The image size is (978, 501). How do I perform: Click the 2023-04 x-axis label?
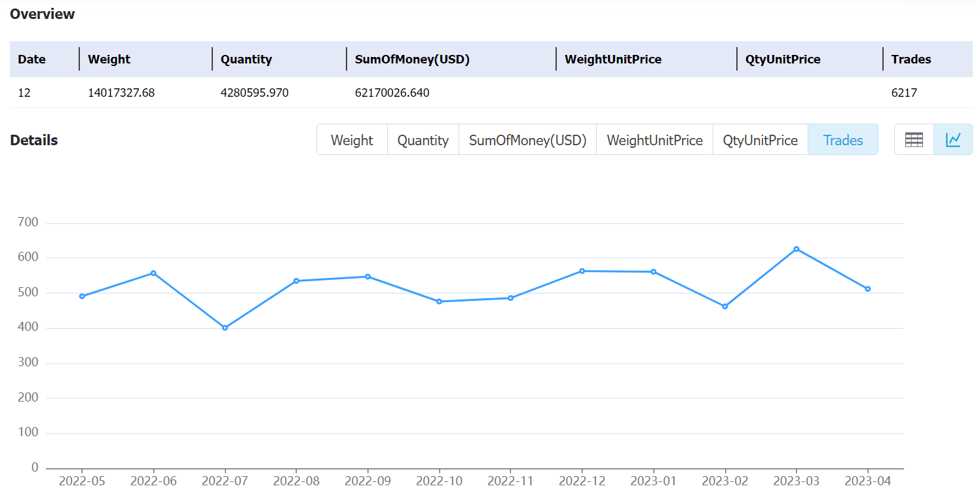coord(868,481)
